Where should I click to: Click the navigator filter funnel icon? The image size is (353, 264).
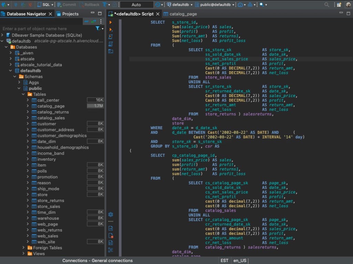(98, 28)
